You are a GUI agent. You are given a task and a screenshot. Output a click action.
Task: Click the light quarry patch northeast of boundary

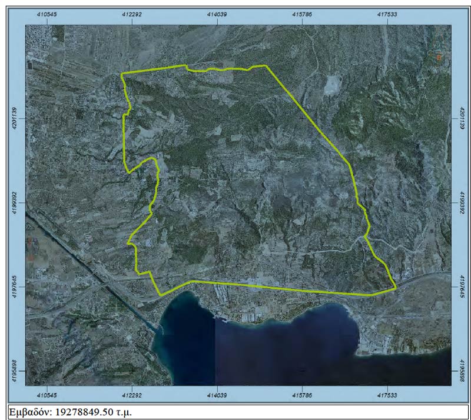pyautogui.click(x=333, y=84)
